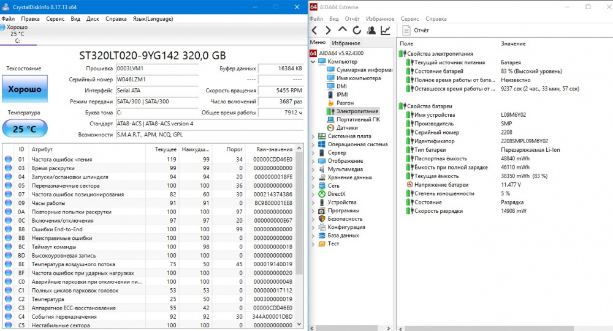
Task: Expand the Мультимедиа node
Action: point(313,169)
